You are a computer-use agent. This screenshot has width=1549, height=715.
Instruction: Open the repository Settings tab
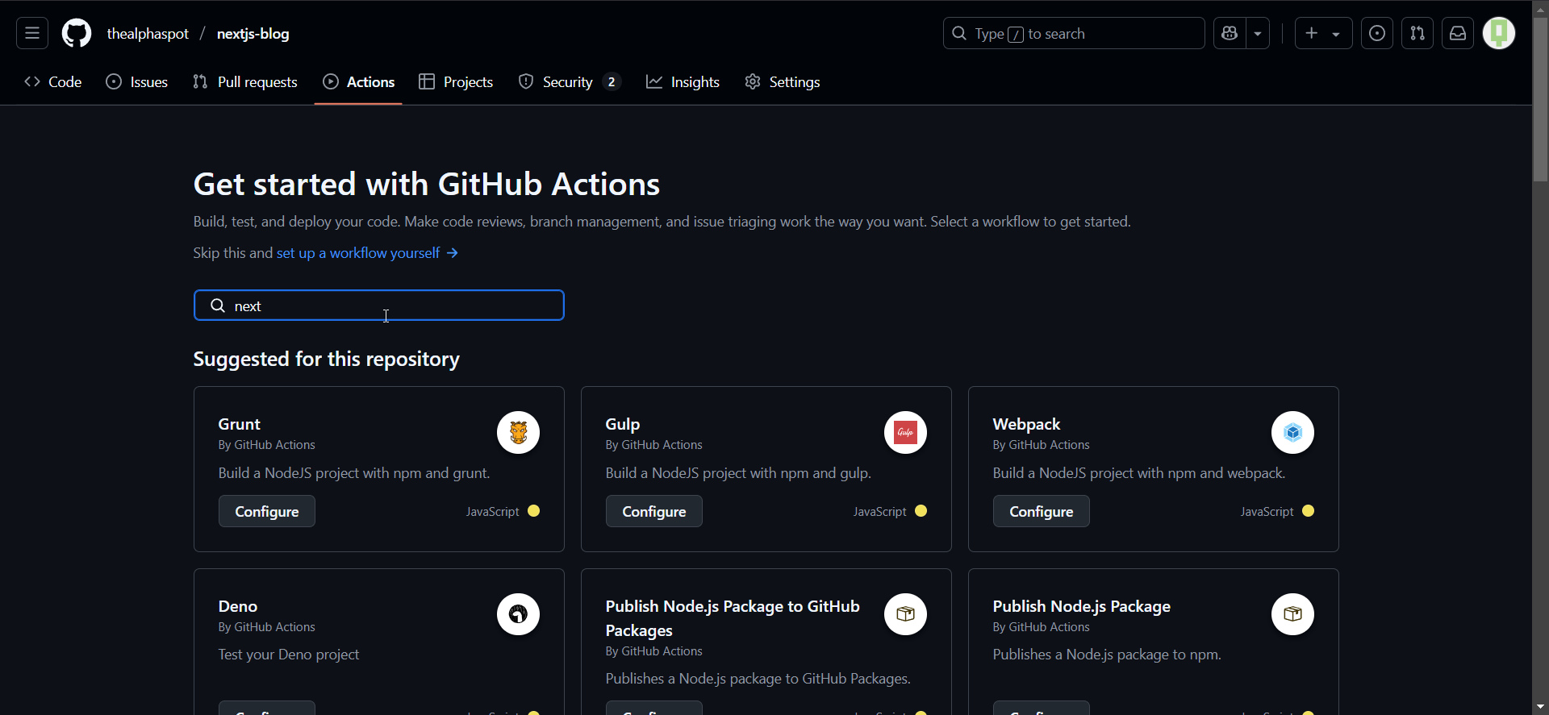click(783, 82)
